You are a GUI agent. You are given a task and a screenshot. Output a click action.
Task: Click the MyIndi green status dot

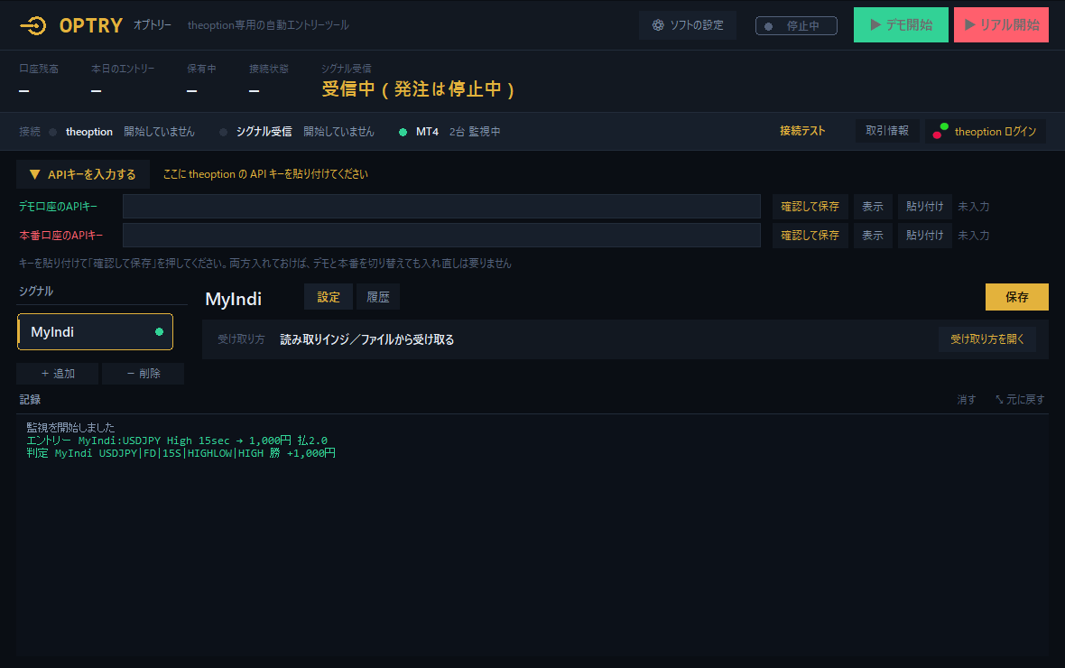point(159,331)
